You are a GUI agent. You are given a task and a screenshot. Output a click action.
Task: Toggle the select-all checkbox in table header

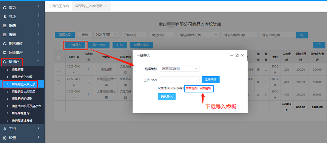pyautogui.click(x=59, y=57)
